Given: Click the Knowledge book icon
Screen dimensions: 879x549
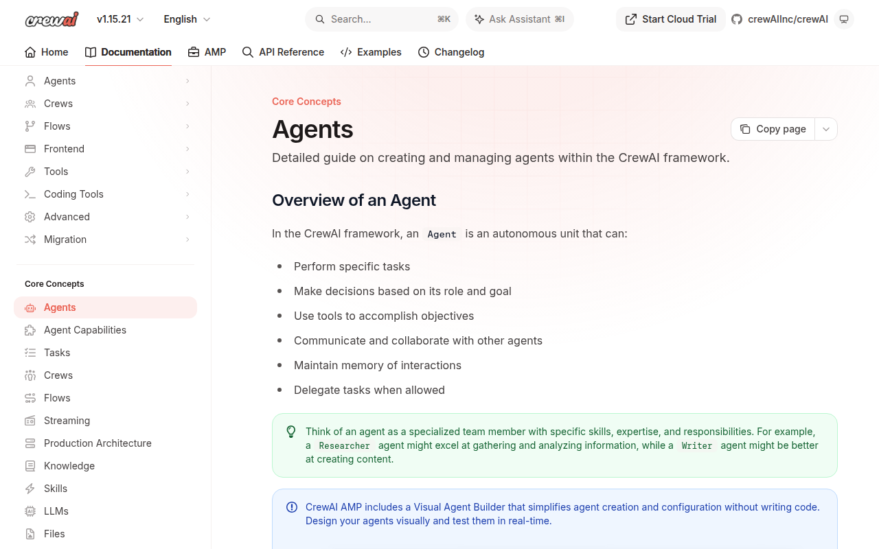Looking at the screenshot, I should 30,466.
